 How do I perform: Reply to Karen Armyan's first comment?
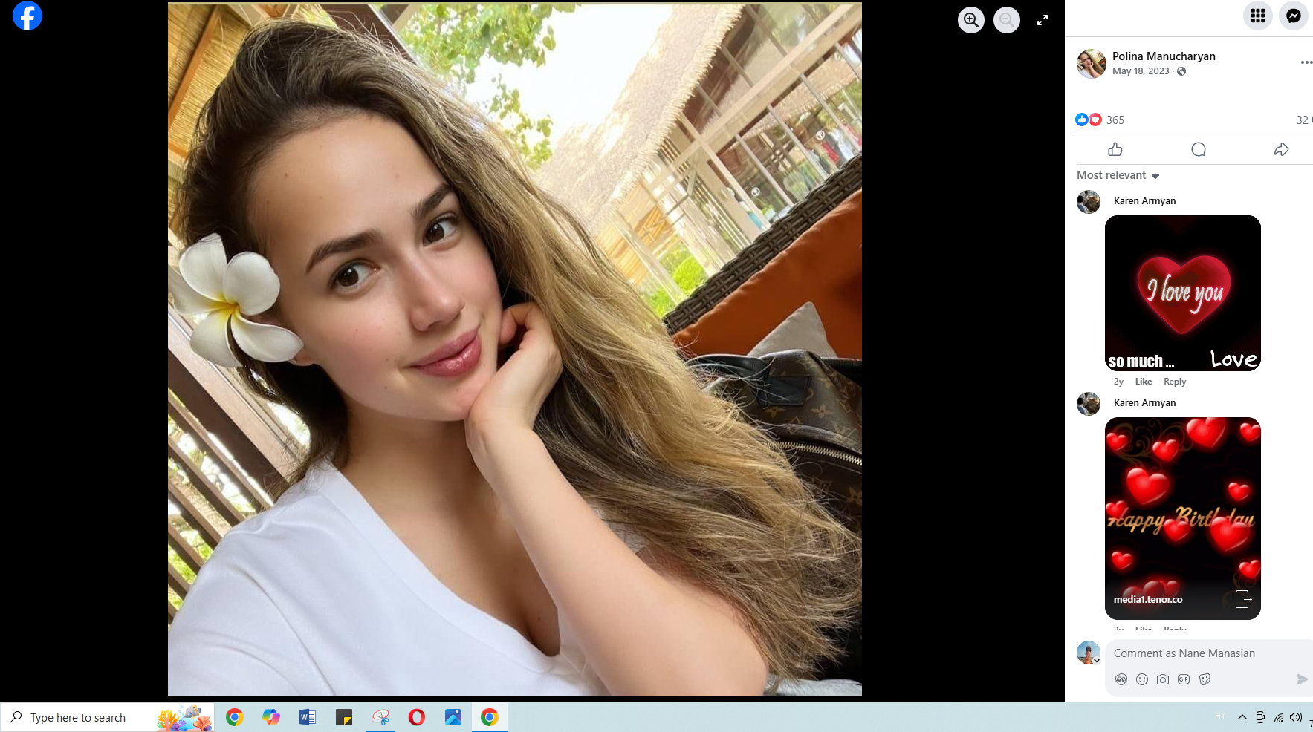(x=1174, y=382)
